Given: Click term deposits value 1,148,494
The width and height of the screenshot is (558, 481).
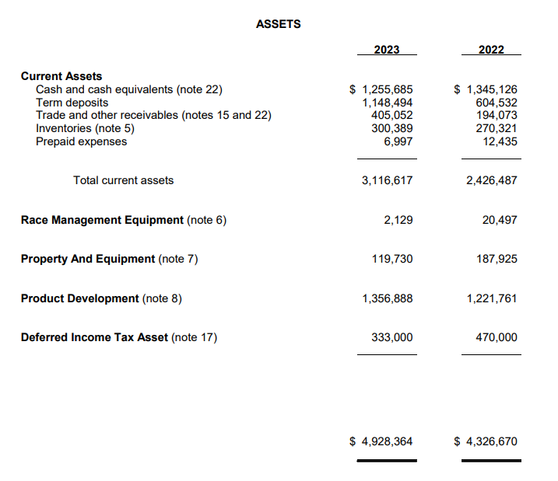Looking at the screenshot, I should pos(388,103).
